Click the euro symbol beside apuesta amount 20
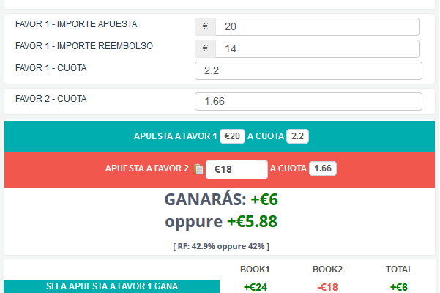This screenshot has width=440, height=293. point(206,26)
